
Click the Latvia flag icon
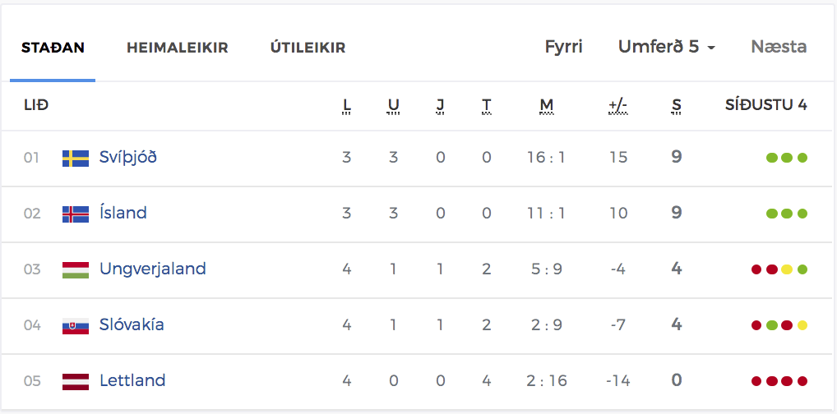76,381
